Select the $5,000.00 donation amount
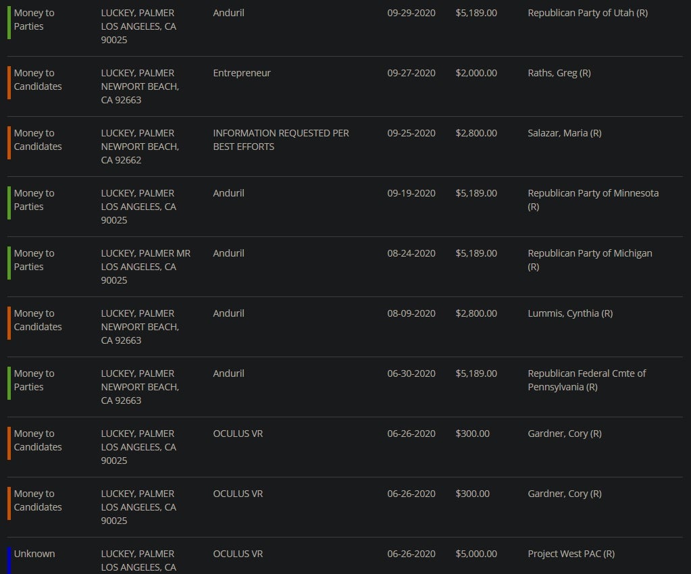691x574 pixels. coord(476,554)
